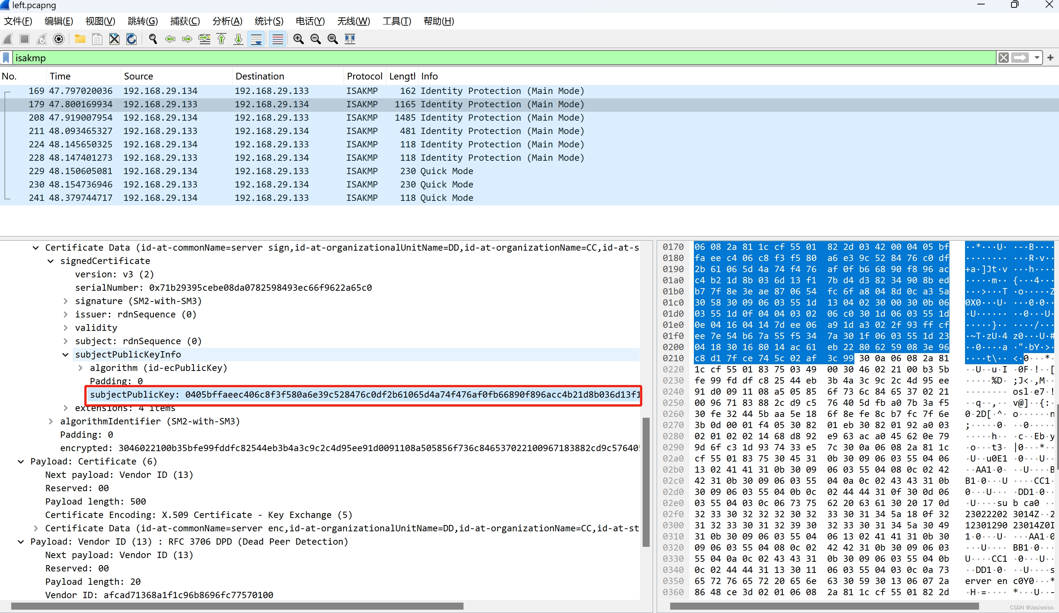Screen dimensions: 1059x613
Task: Open the 分析(A) analyze menu
Action: (x=227, y=21)
